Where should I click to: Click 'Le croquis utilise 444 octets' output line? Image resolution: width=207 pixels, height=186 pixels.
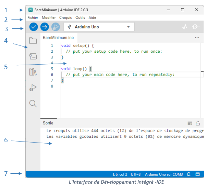coord(125,131)
